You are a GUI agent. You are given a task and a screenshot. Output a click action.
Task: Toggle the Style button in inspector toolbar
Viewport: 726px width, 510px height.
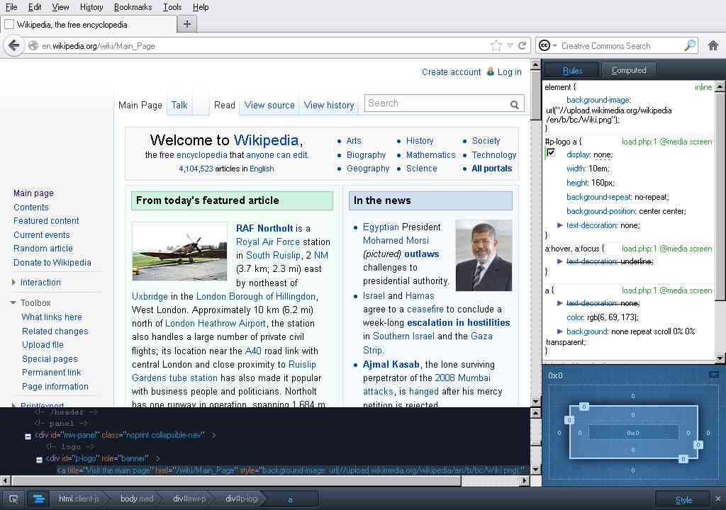(683, 500)
